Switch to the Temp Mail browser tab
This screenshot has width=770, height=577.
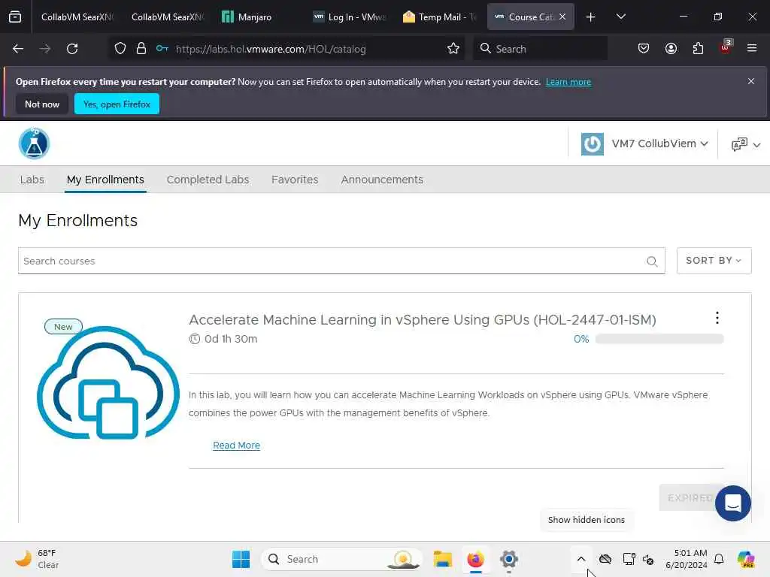coord(439,17)
